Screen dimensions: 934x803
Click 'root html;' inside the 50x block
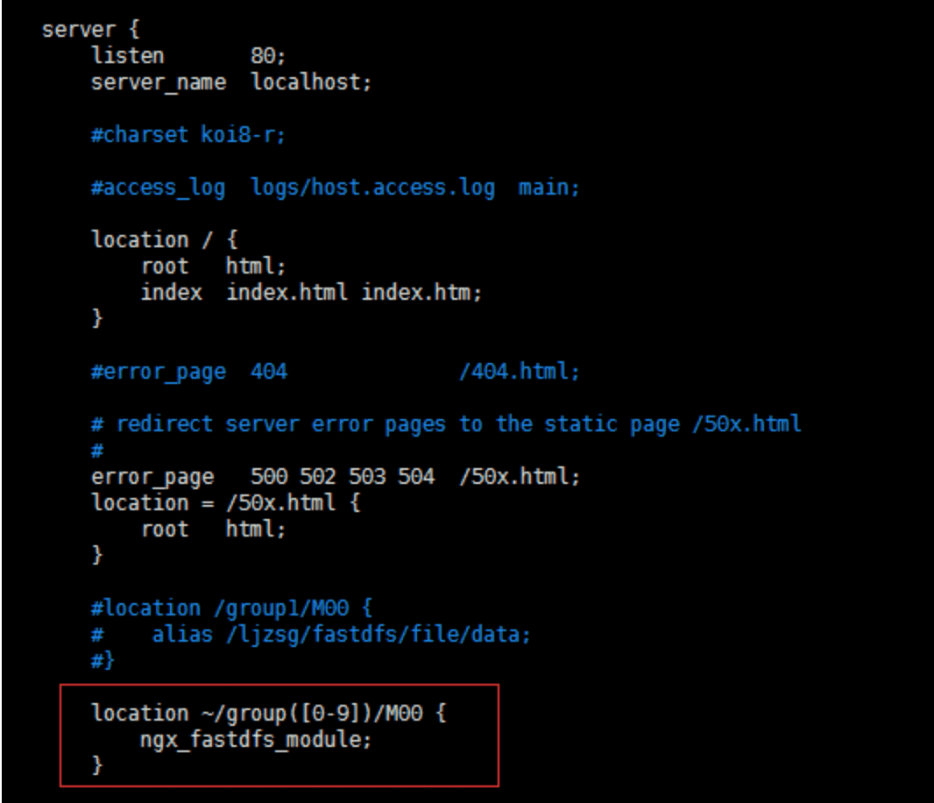click(213, 529)
